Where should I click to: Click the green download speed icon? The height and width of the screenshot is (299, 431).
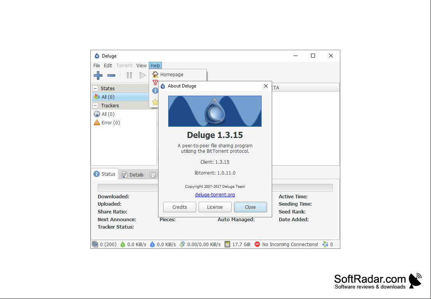click(123, 244)
